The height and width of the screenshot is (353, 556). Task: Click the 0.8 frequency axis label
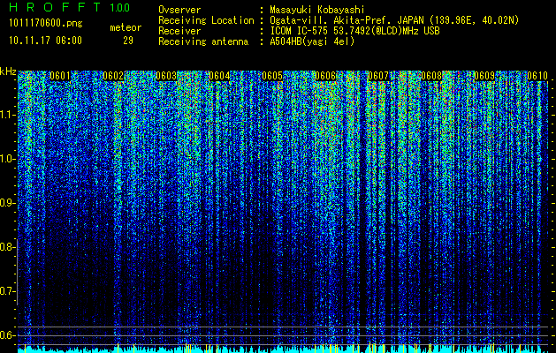(x=7, y=247)
